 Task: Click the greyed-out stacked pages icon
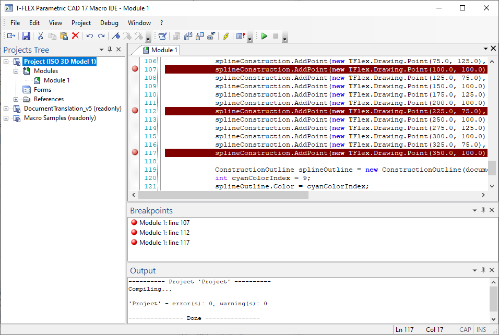(176, 37)
